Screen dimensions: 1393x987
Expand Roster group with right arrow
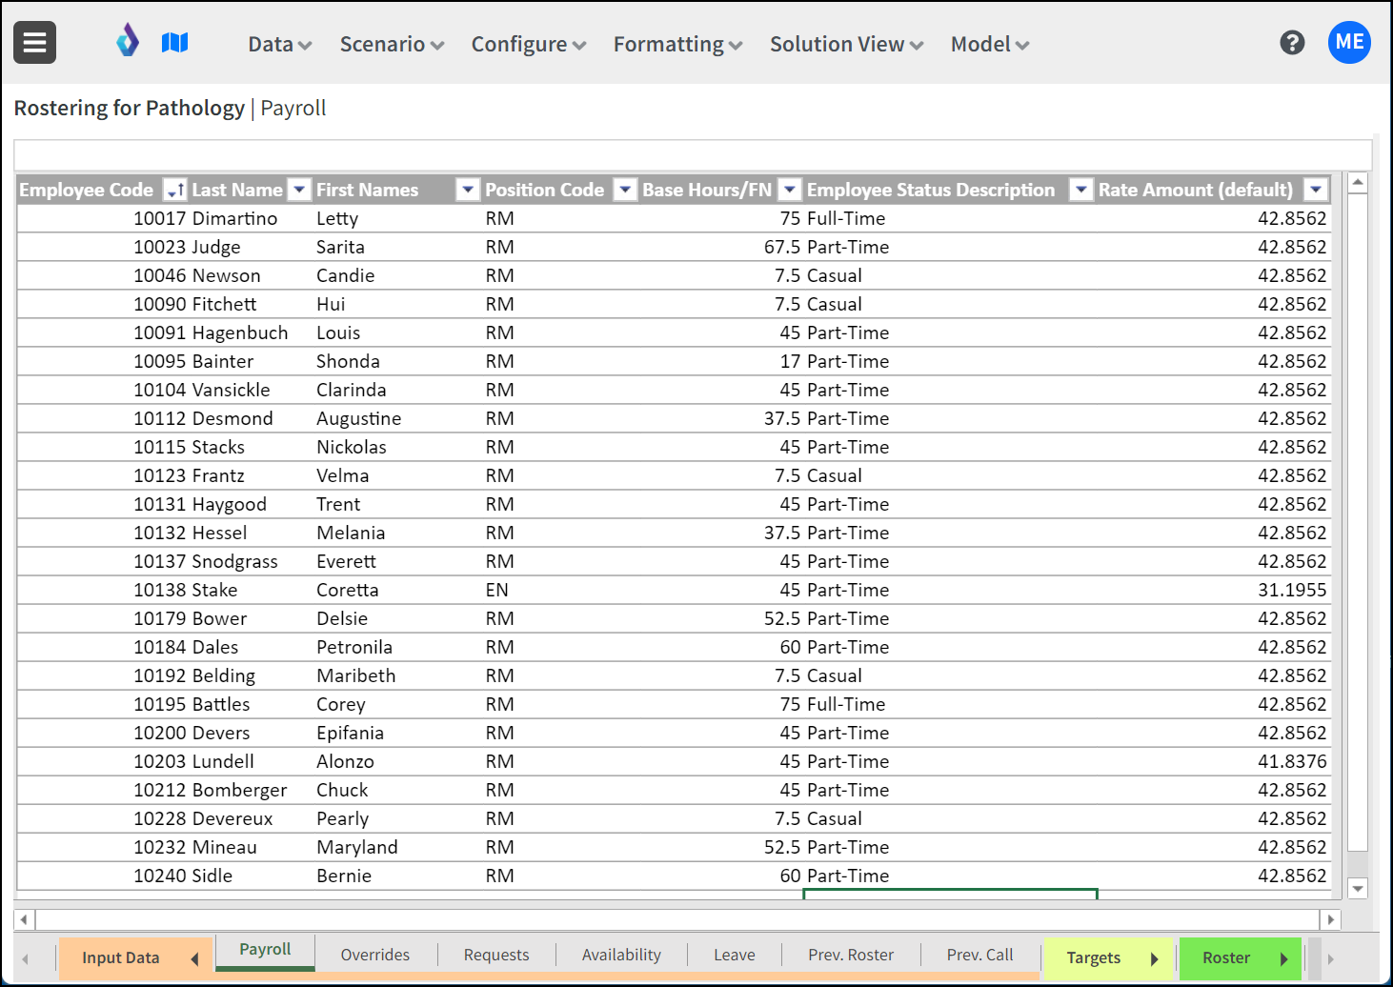(1283, 958)
